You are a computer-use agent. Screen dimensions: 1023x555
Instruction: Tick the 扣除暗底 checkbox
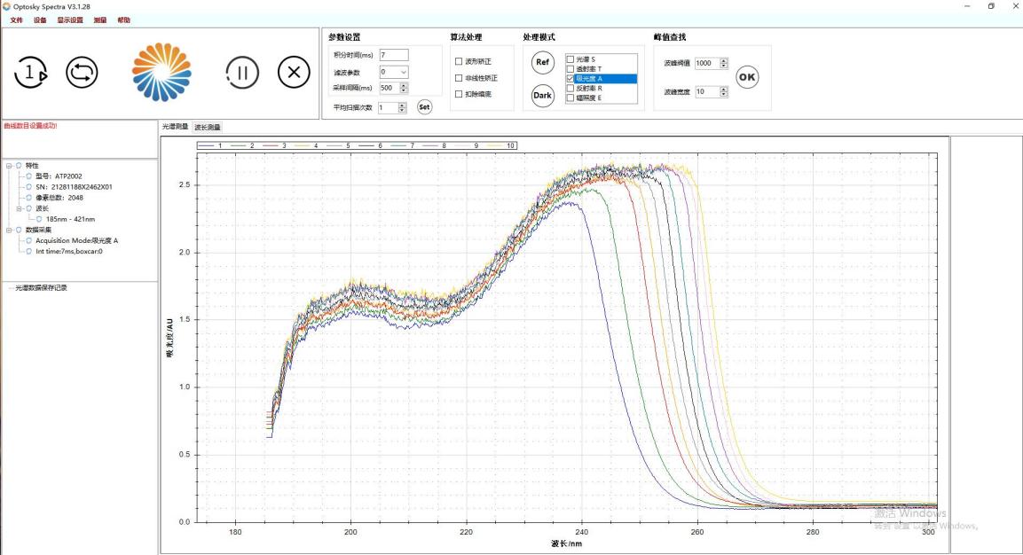pyautogui.click(x=459, y=94)
